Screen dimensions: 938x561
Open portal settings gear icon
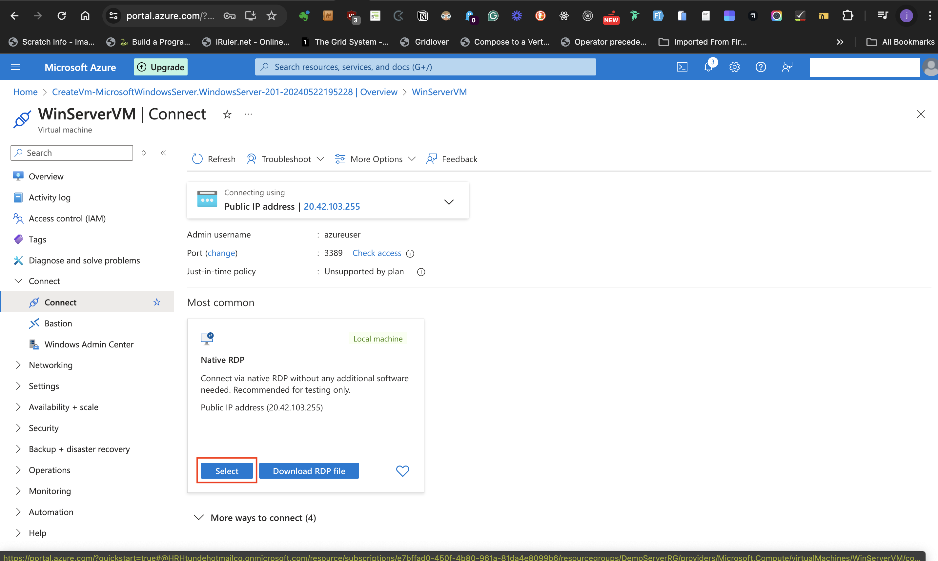pyautogui.click(x=734, y=67)
